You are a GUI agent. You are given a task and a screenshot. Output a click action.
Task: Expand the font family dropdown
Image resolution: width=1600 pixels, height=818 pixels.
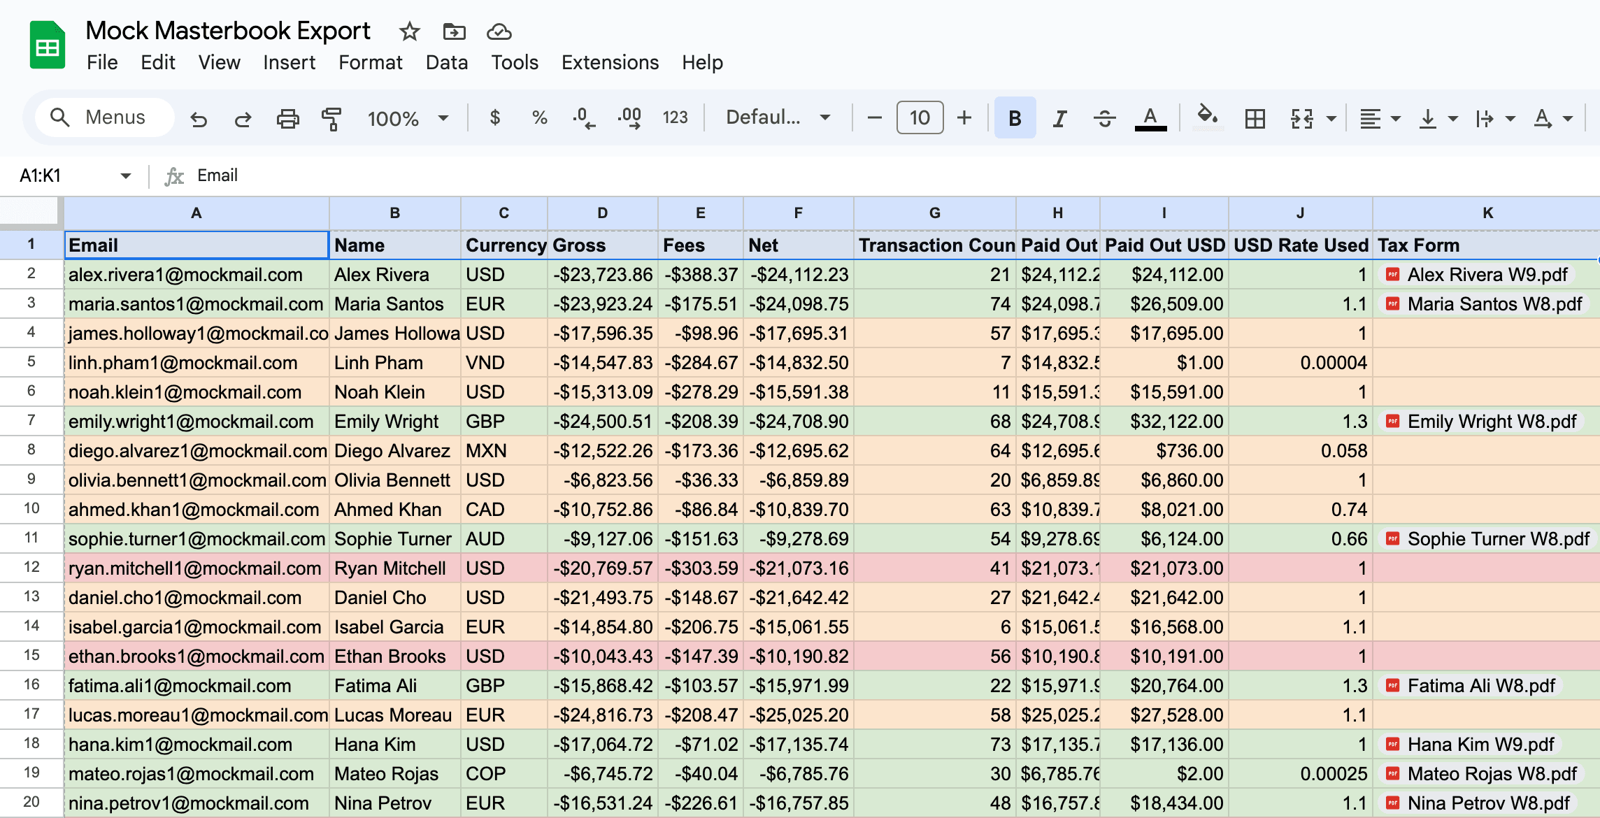(x=778, y=117)
